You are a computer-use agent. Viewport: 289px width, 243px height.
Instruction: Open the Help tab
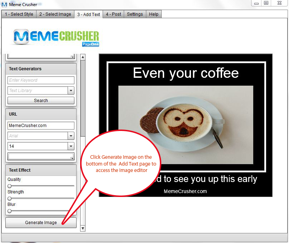pyautogui.click(x=154, y=14)
